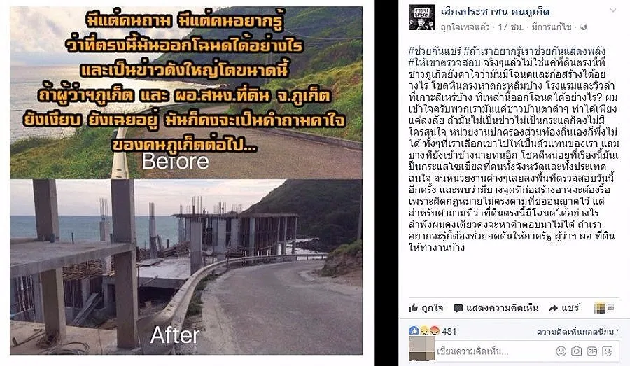Open the sticker picker icon

click(608, 351)
